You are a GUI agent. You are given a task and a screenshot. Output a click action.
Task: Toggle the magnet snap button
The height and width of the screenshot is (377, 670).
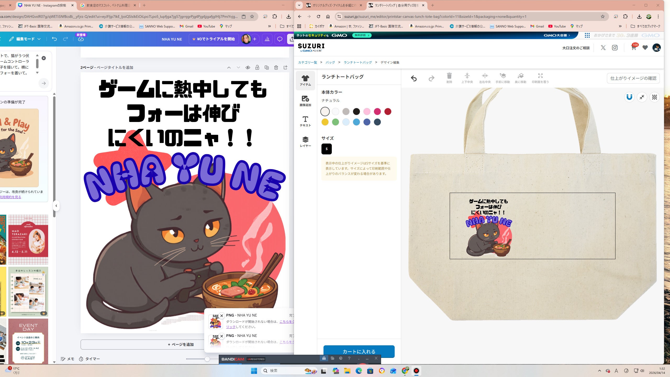(629, 97)
